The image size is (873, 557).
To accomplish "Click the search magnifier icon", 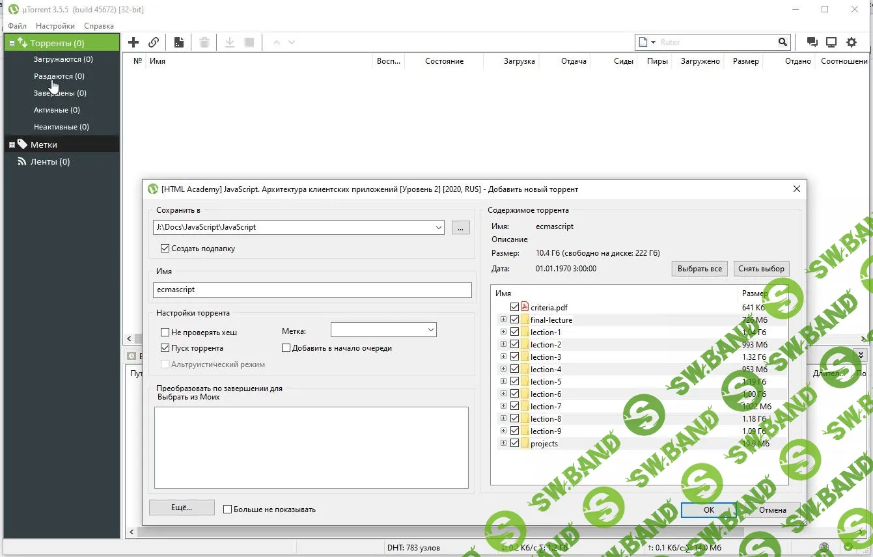I will 783,42.
